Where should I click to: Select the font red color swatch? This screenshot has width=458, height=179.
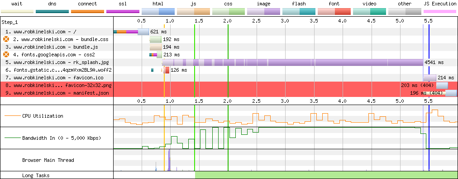click(x=334, y=12)
